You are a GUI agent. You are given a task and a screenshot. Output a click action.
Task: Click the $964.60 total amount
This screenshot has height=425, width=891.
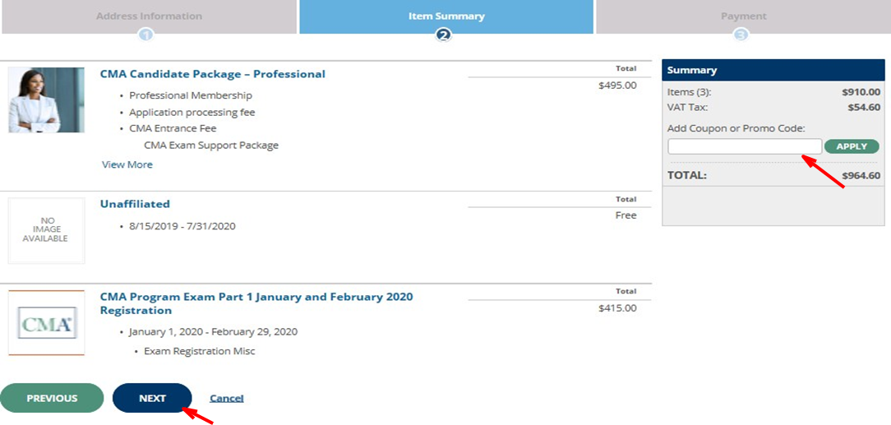pos(861,175)
